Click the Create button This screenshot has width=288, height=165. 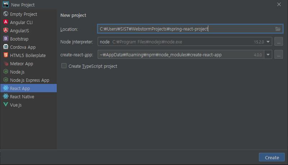271,157
